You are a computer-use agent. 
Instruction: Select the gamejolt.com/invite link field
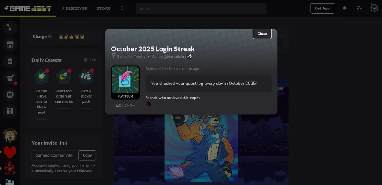(x=54, y=155)
